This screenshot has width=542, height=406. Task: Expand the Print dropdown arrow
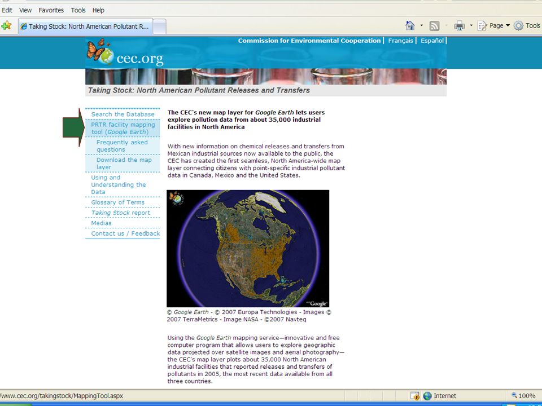click(471, 25)
